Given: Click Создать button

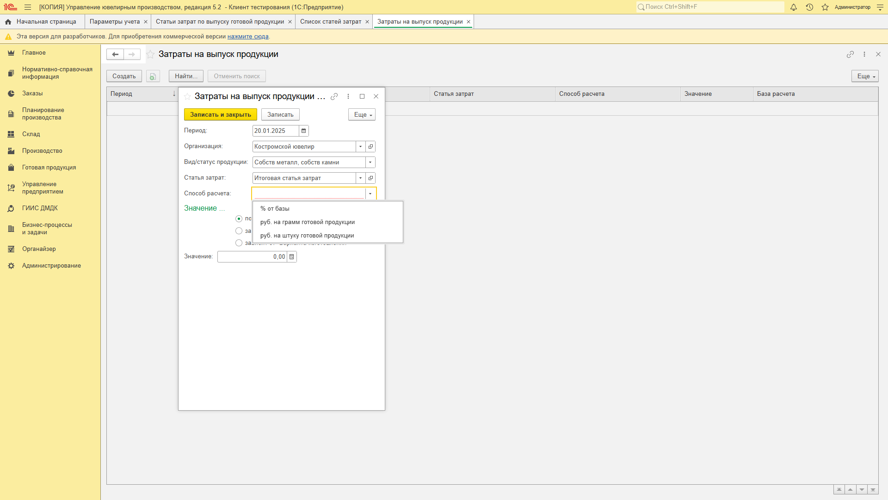Looking at the screenshot, I should 124,76.
